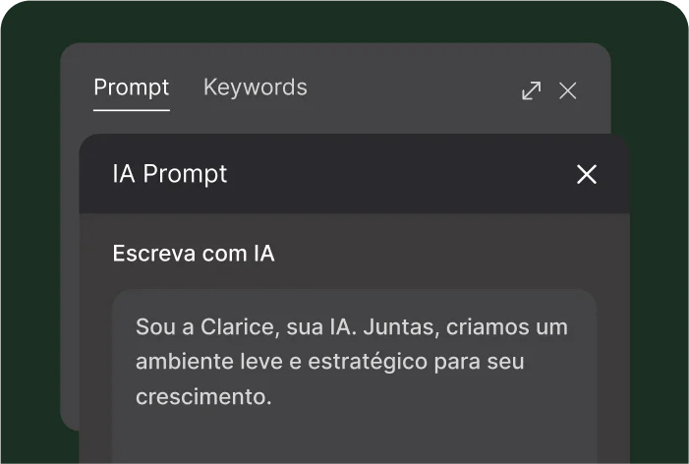Close the IA Prompt dialog
Screen dimensions: 689x464
(586, 174)
